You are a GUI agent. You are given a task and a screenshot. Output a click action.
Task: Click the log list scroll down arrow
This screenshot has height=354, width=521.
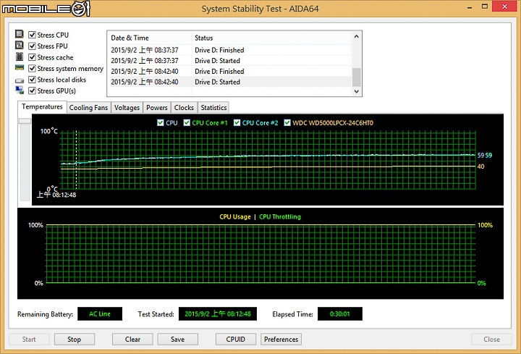357,91
